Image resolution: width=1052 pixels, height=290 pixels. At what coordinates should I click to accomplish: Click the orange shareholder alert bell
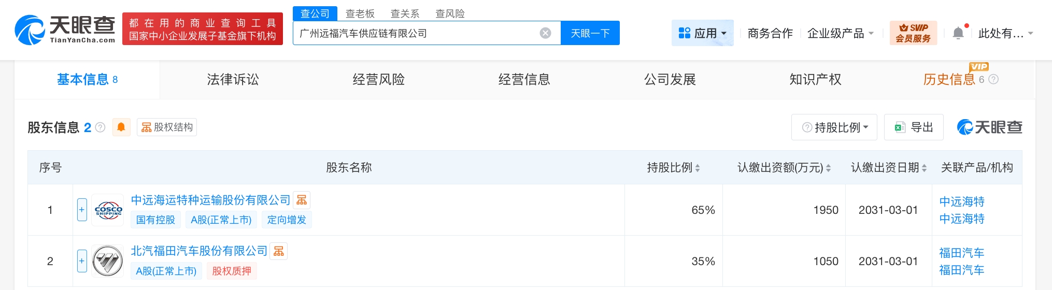pos(121,127)
